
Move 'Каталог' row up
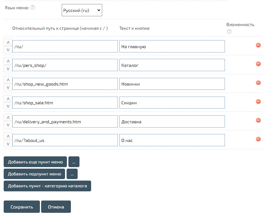[x=8, y=61]
